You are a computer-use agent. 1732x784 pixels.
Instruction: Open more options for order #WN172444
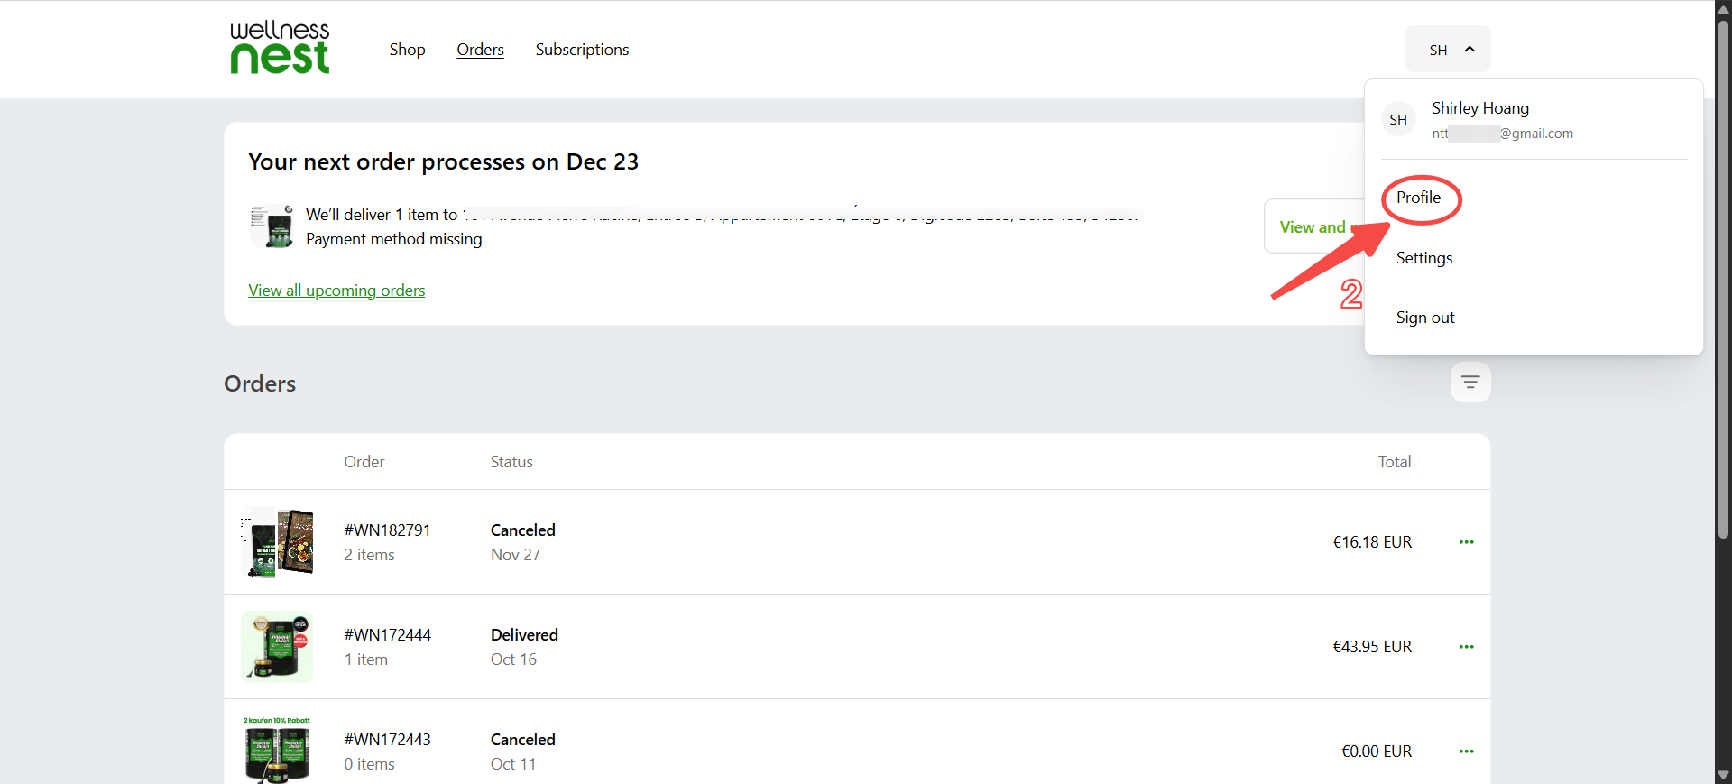click(1466, 647)
